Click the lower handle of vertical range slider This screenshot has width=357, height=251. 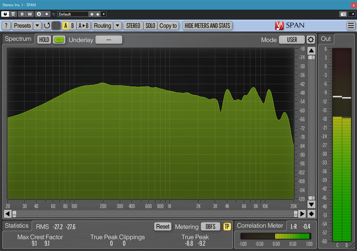311,198
